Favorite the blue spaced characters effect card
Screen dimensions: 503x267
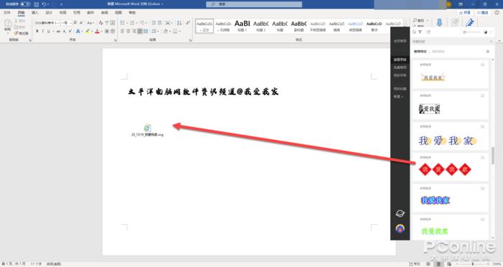point(482,126)
